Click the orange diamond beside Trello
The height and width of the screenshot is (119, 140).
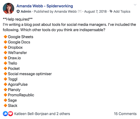click(x=5, y=63)
